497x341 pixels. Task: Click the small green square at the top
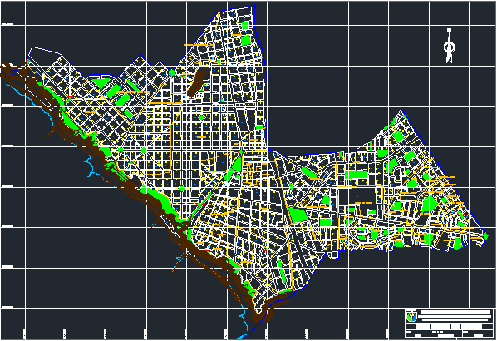(245, 26)
